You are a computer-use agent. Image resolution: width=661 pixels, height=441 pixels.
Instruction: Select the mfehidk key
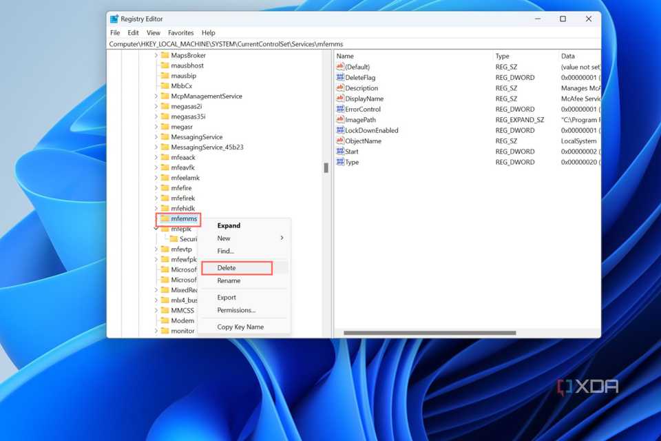(183, 208)
